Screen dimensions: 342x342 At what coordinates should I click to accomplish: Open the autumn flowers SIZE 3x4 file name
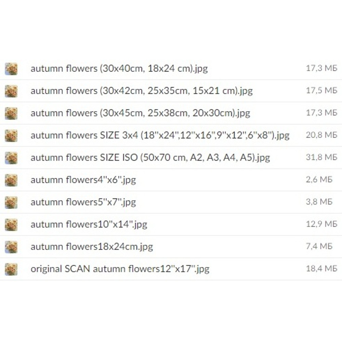[x=160, y=135]
